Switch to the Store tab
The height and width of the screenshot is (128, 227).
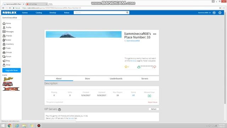pyautogui.click(x=87, y=79)
